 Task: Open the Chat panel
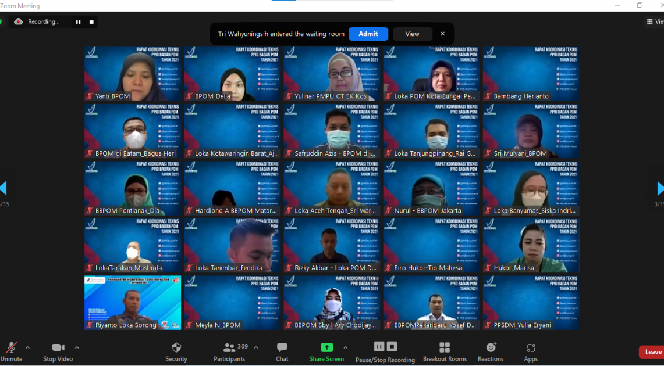282,347
